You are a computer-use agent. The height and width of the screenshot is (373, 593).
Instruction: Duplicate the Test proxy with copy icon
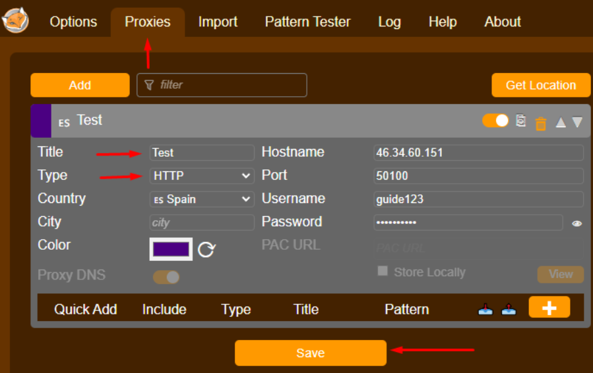520,121
